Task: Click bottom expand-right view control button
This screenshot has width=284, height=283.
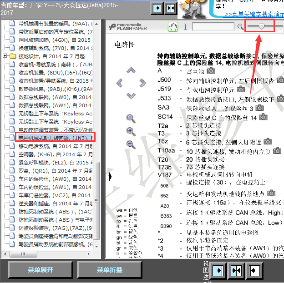Action: point(218,270)
